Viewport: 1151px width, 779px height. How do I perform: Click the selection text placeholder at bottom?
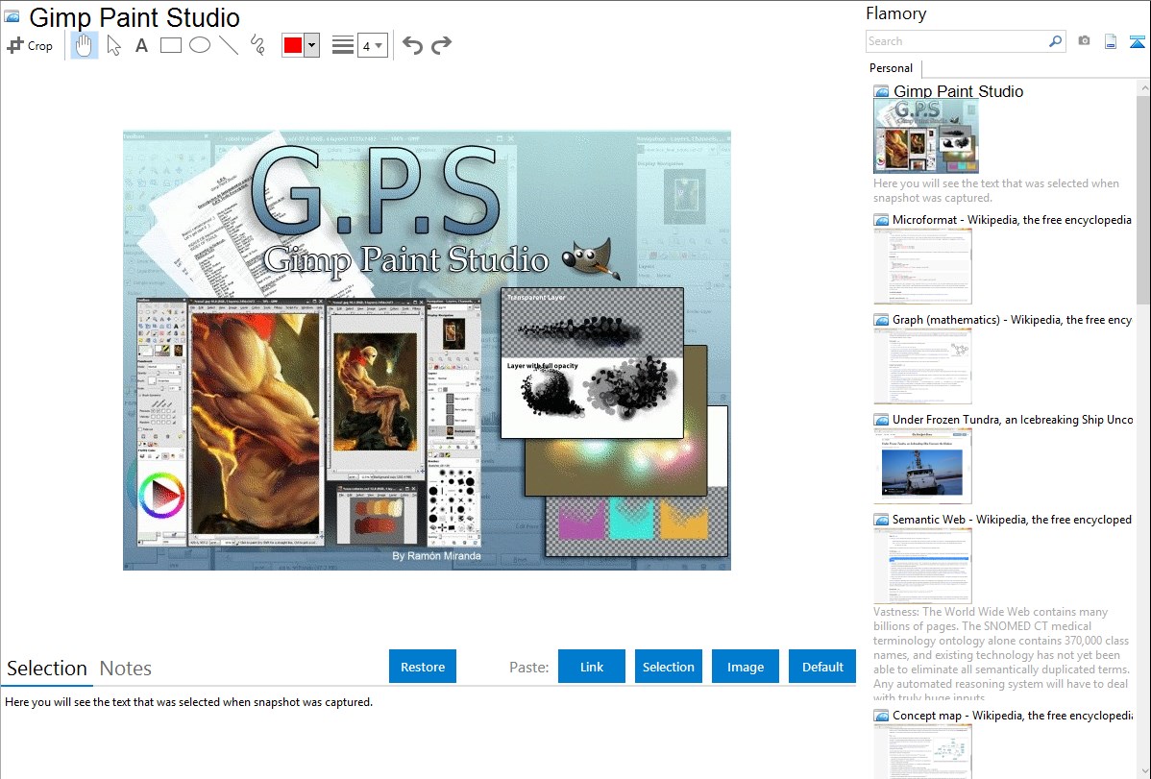point(188,703)
